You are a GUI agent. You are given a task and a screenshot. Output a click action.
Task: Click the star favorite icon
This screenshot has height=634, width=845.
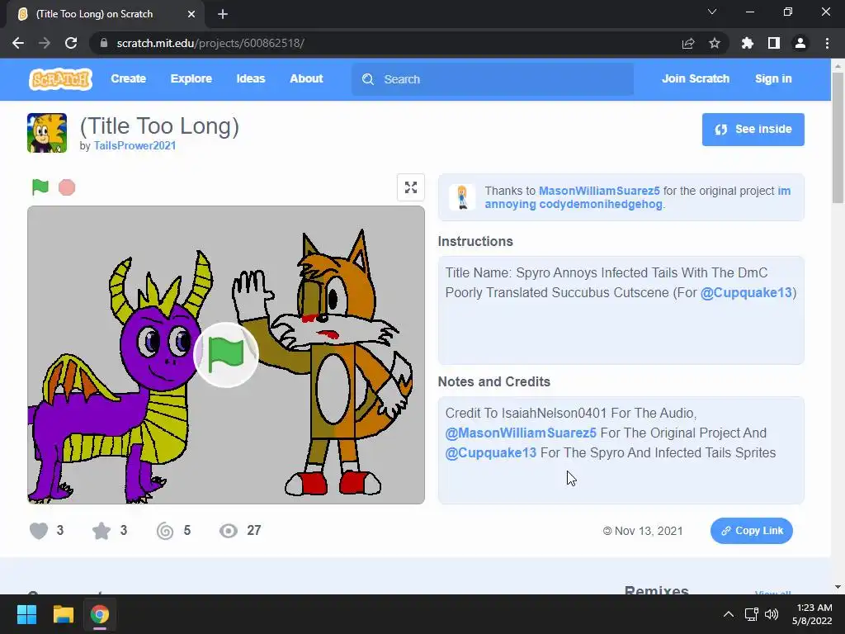[101, 531]
